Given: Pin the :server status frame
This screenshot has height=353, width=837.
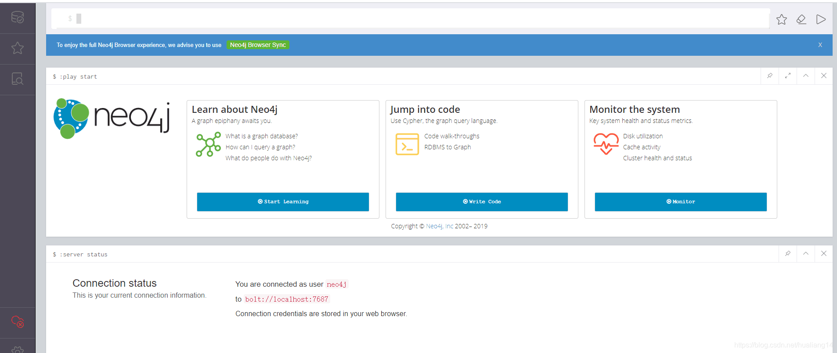Looking at the screenshot, I should pyautogui.click(x=788, y=254).
